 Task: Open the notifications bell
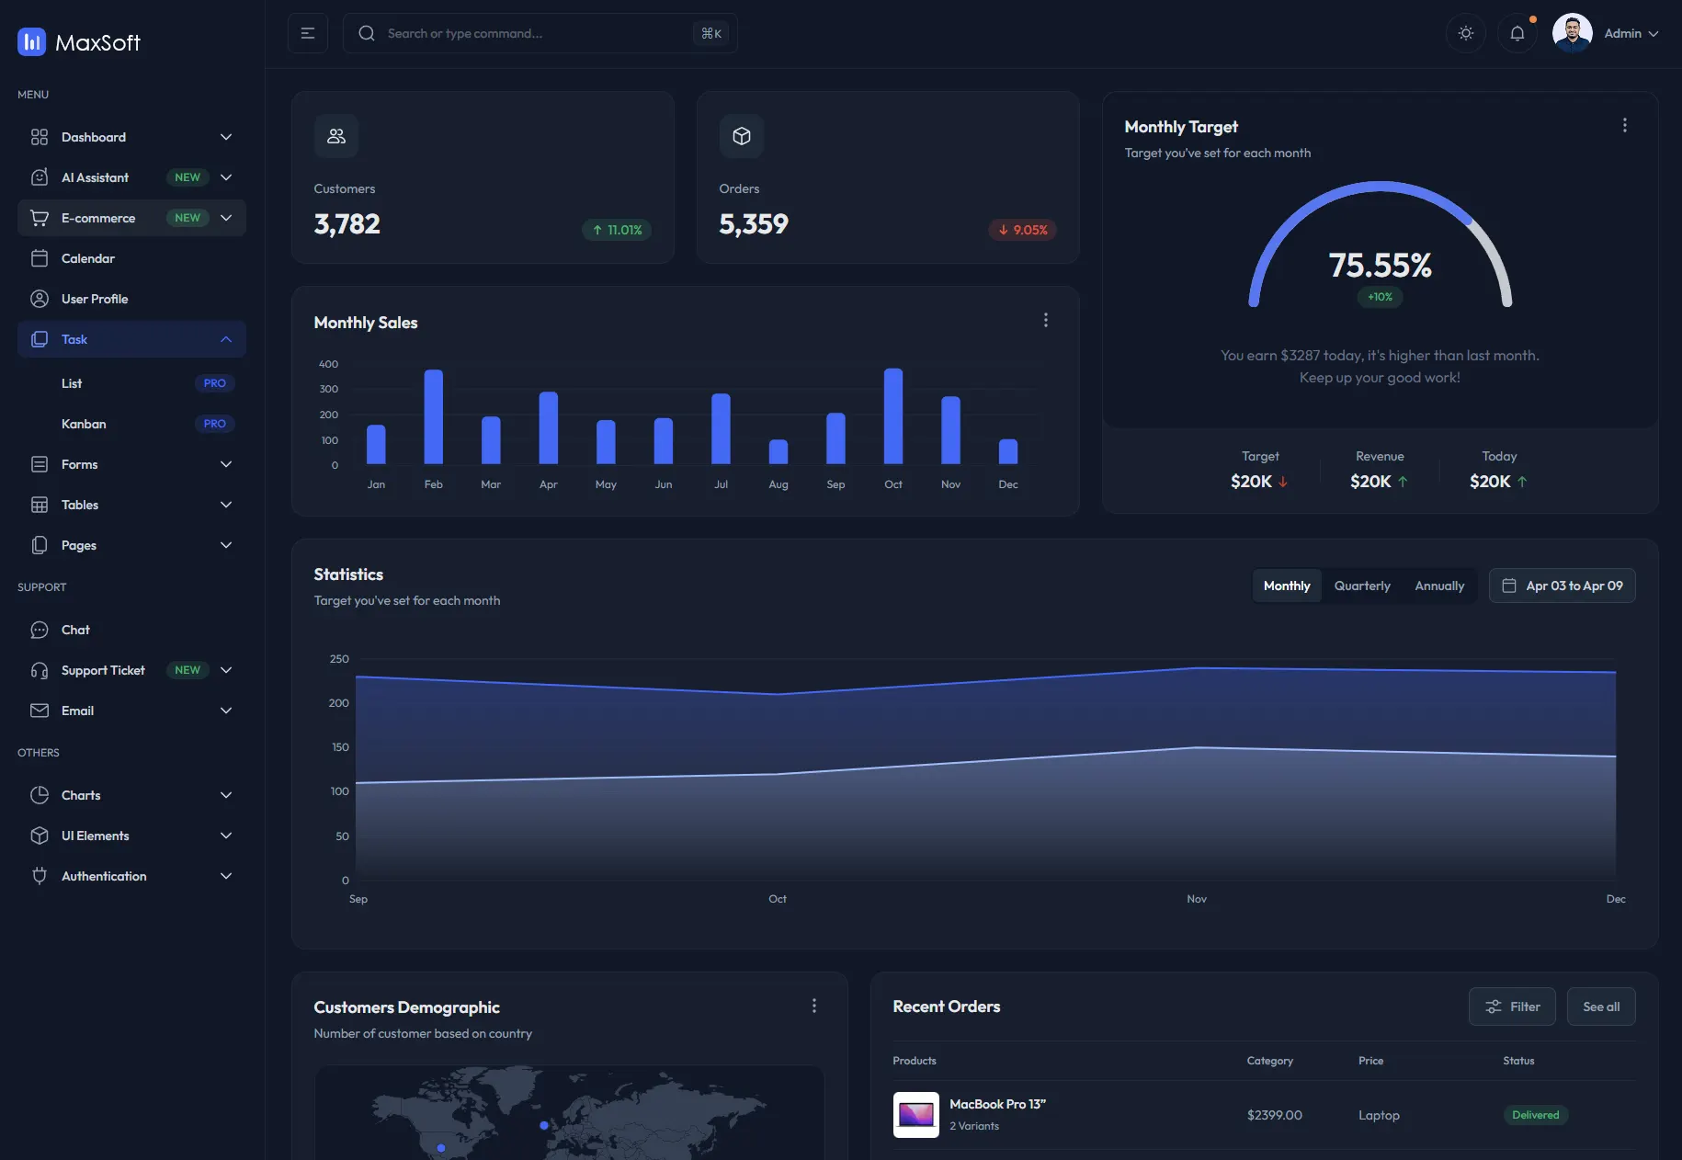tap(1517, 33)
